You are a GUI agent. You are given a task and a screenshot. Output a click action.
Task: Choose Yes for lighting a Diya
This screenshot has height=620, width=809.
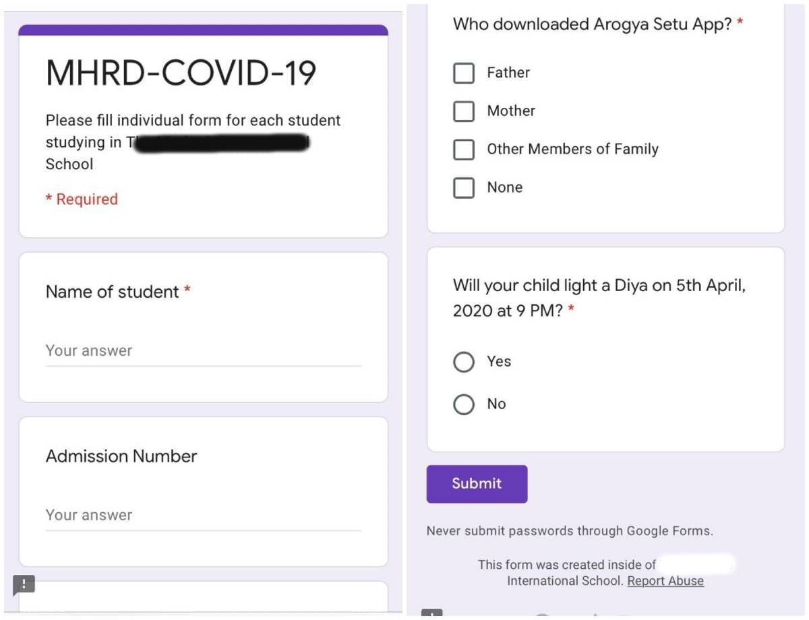click(464, 362)
